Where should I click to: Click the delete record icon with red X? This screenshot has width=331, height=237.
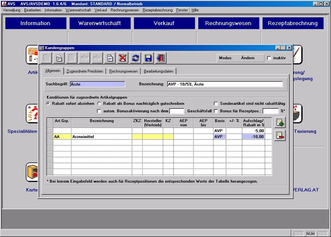[x=123, y=58]
